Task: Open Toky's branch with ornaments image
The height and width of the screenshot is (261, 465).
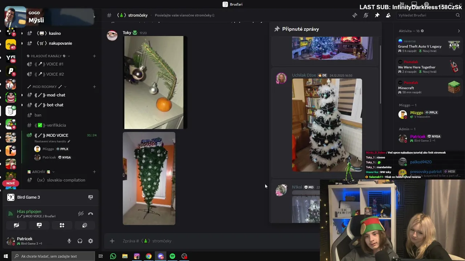Action: point(155,82)
